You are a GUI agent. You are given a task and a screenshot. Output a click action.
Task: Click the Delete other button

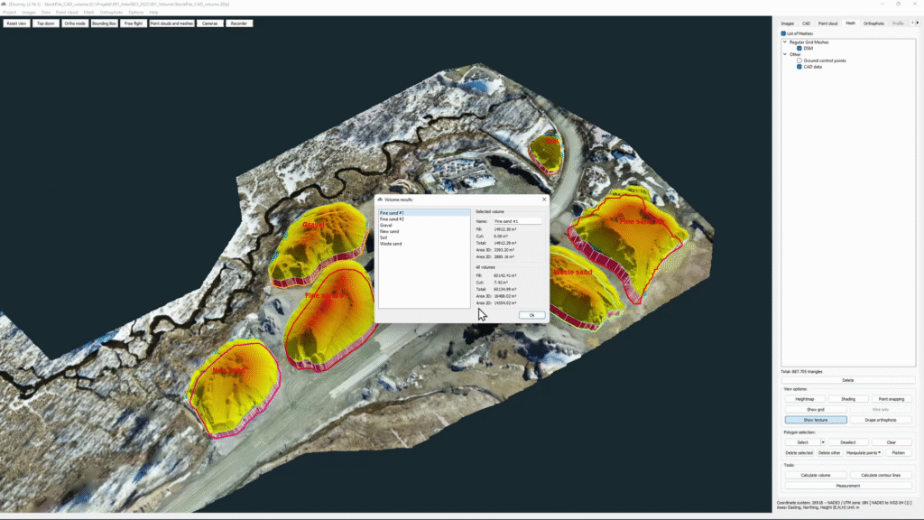[829, 453]
